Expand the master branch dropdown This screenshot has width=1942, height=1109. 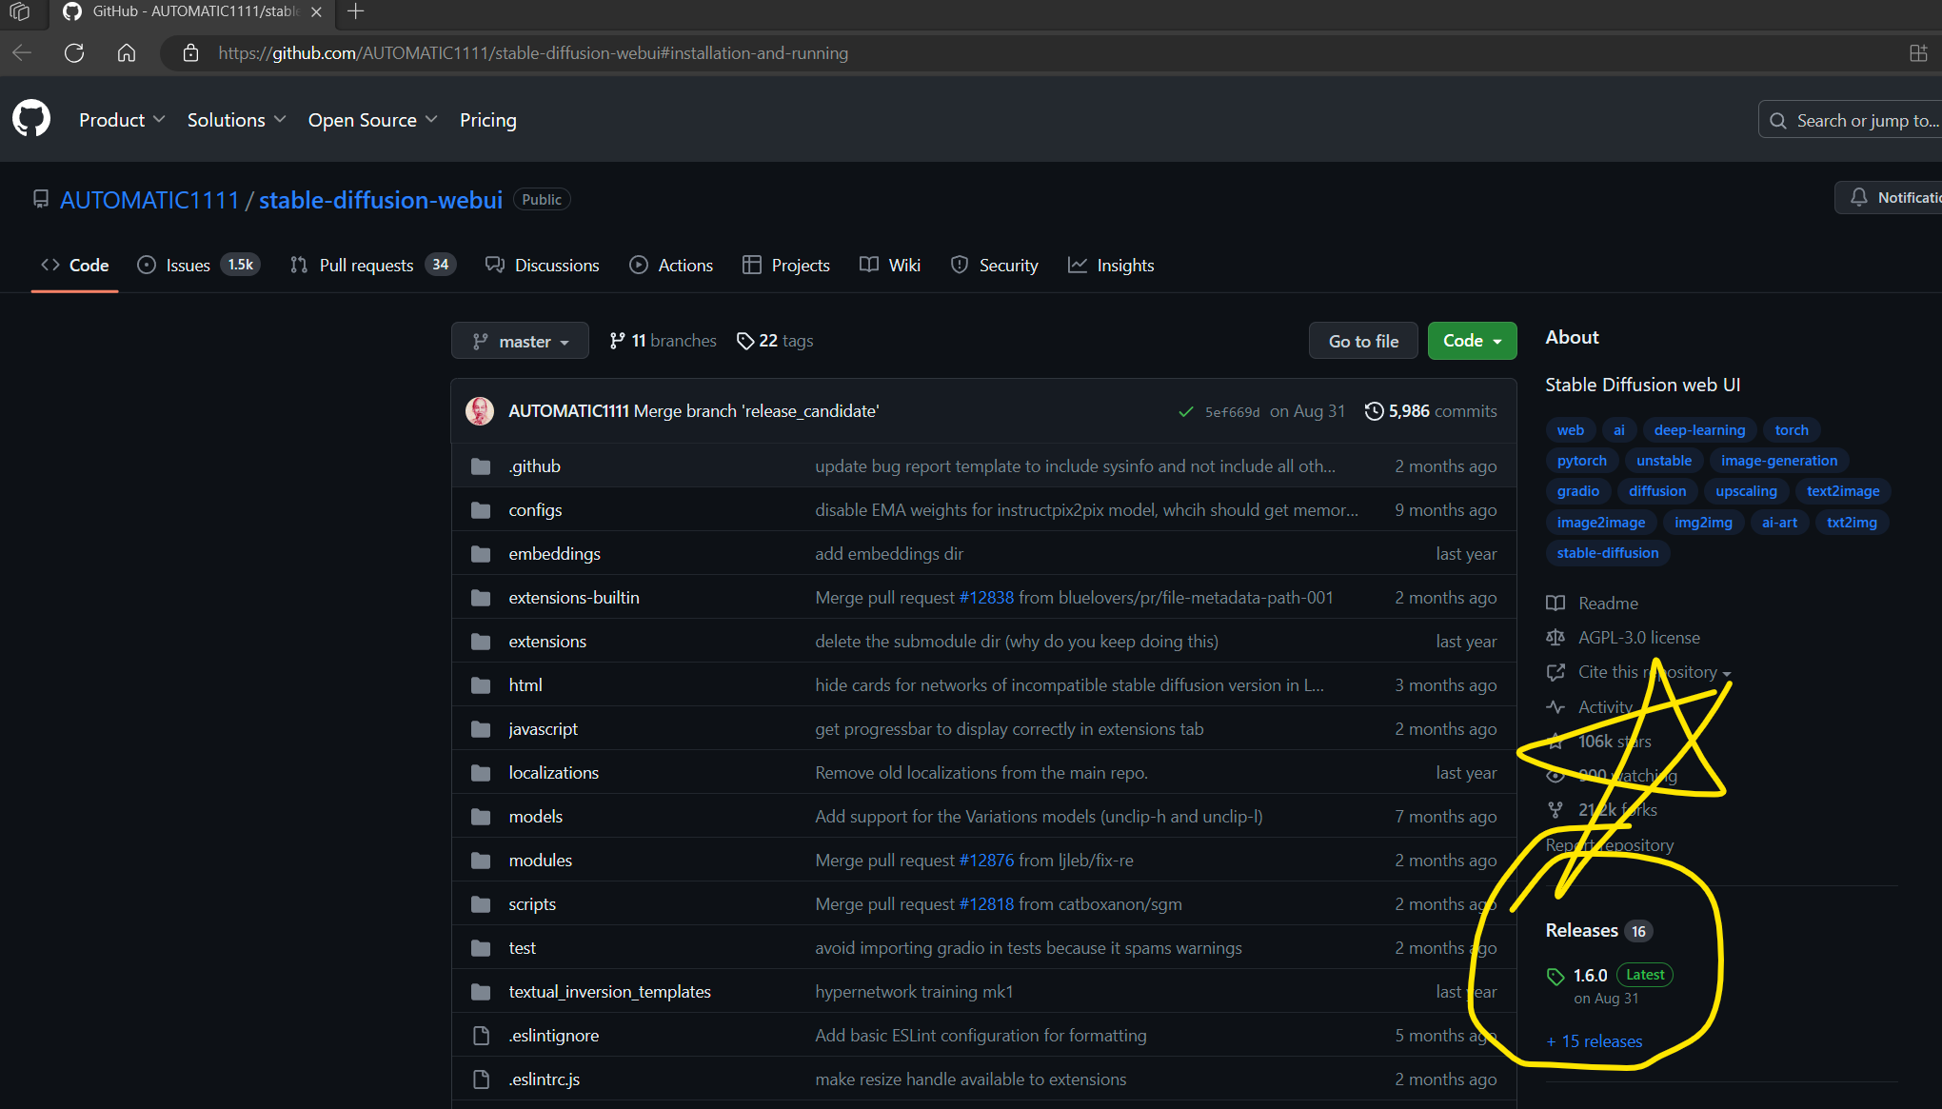click(520, 341)
